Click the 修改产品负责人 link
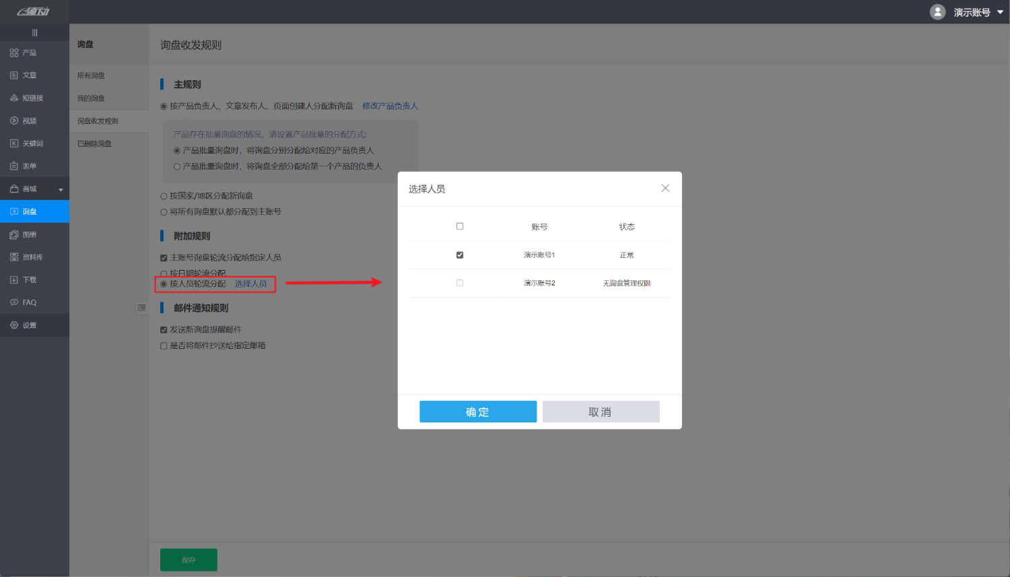 tap(390, 106)
